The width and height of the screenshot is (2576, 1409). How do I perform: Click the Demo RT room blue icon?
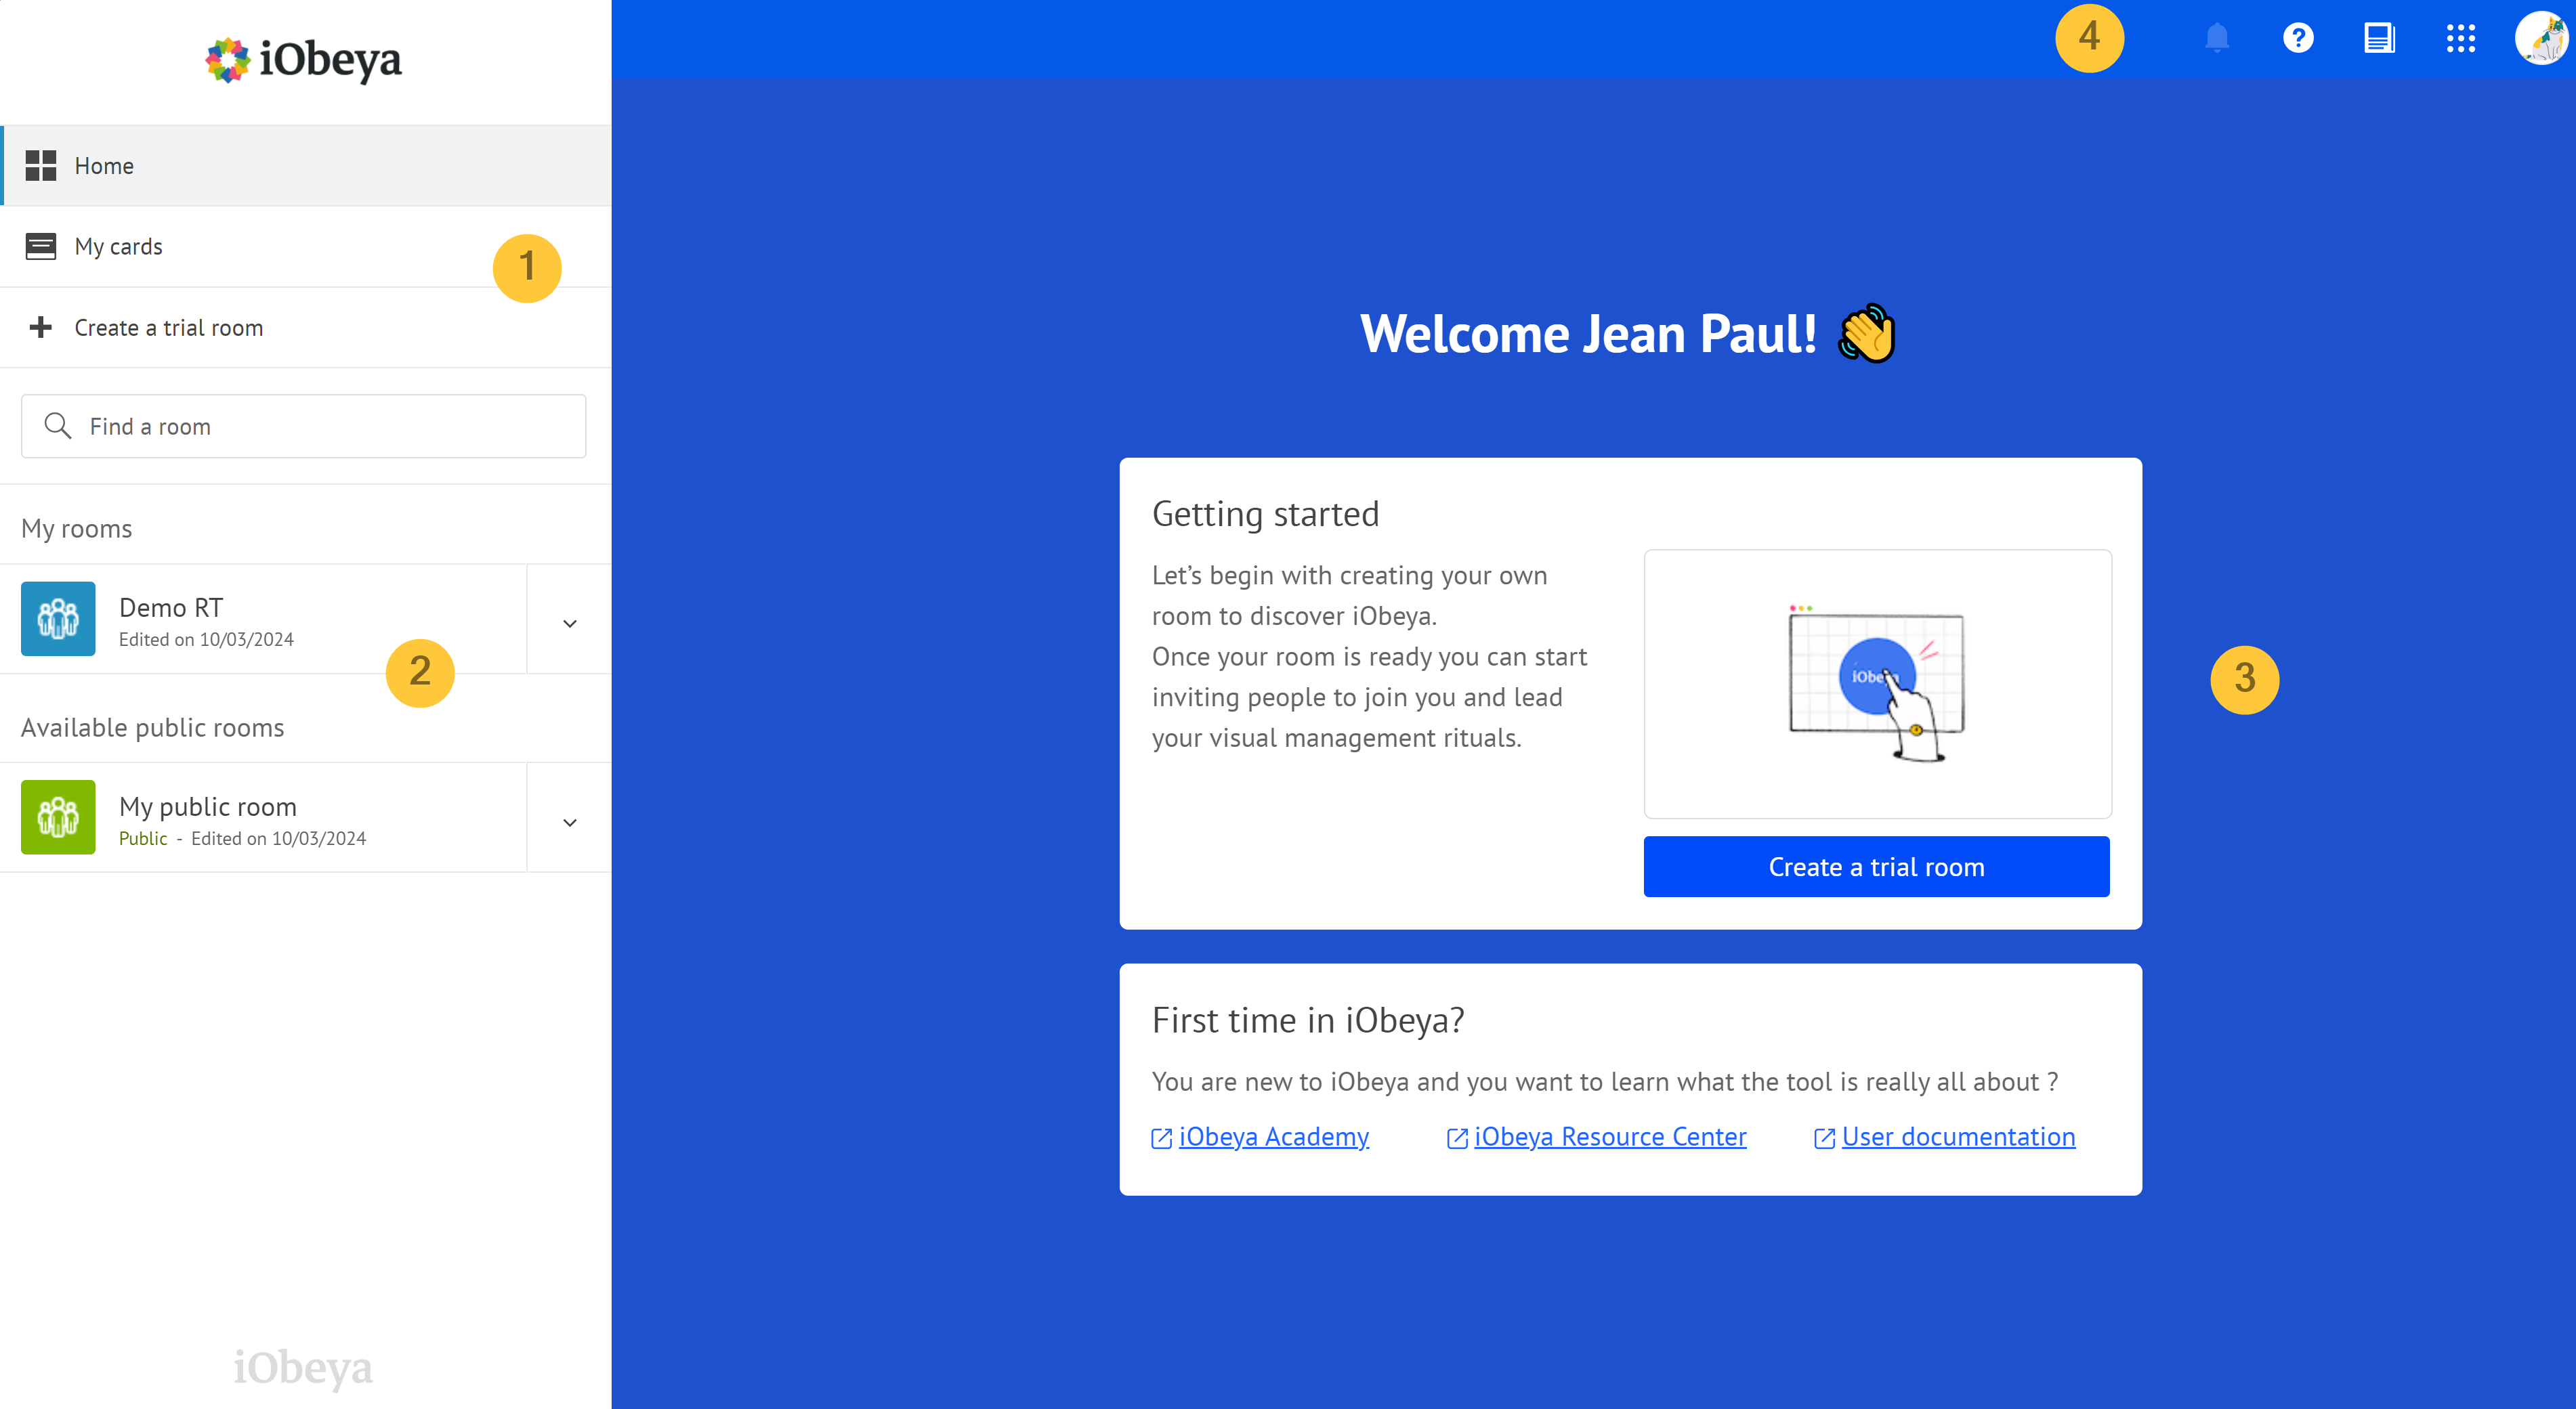pyautogui.click(x=58, y=620)
